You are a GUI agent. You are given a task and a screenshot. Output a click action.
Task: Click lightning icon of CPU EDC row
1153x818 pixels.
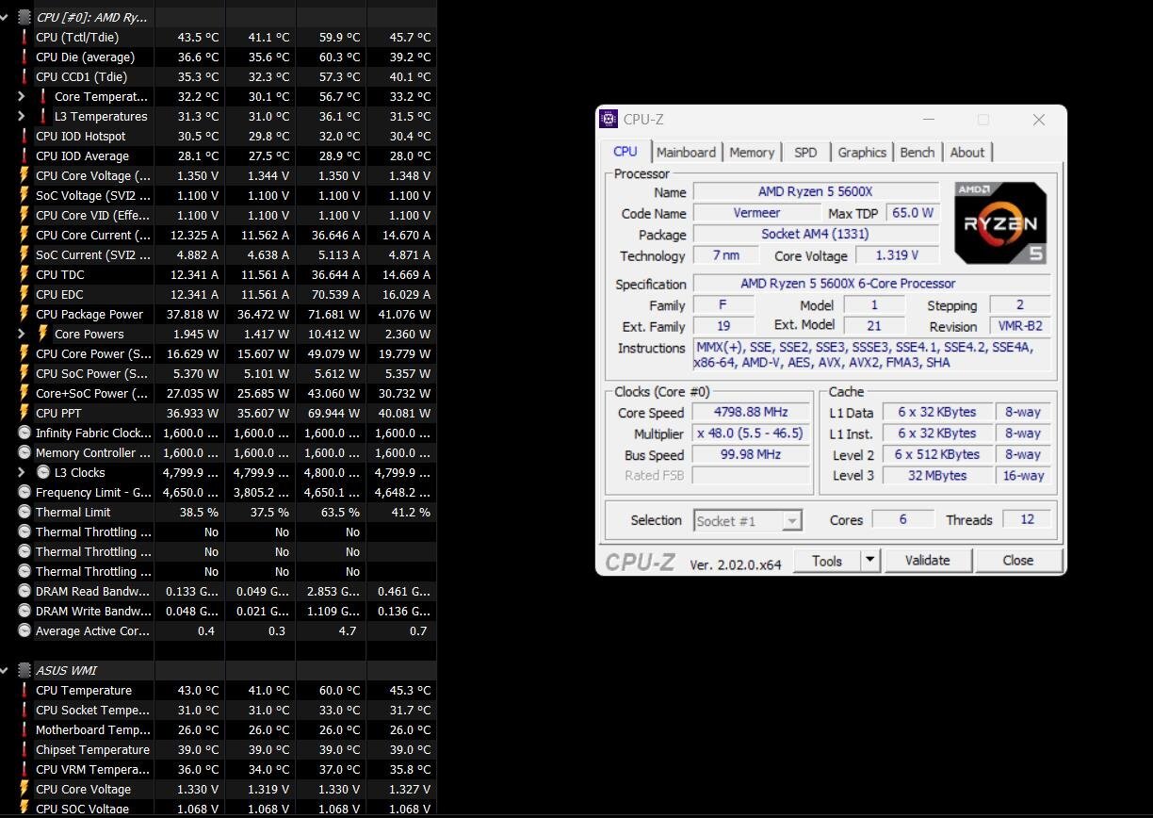[x=24, y=294]
